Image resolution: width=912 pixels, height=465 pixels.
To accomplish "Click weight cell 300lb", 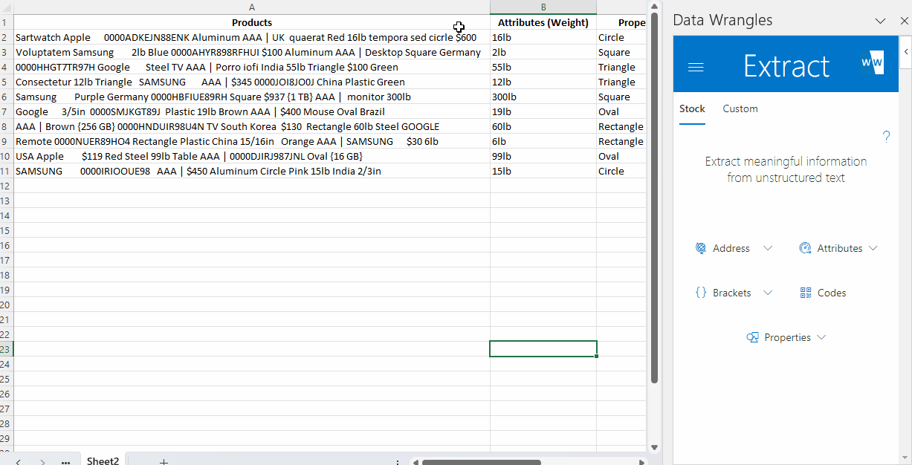I will [543, 97].
